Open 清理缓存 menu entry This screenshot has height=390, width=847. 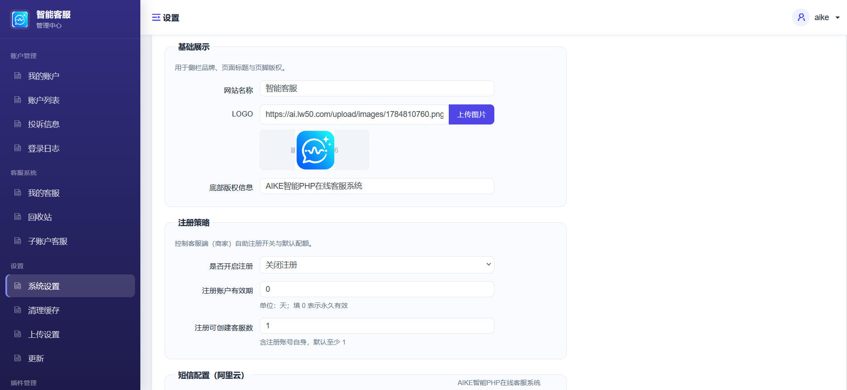pyautogui.click(x=70, y=310)
